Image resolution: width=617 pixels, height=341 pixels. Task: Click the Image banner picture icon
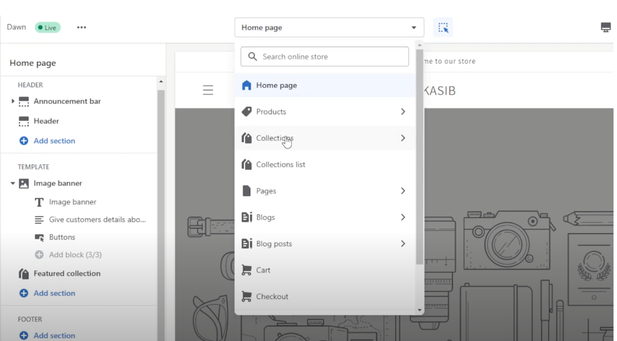[x=24, y=184]
